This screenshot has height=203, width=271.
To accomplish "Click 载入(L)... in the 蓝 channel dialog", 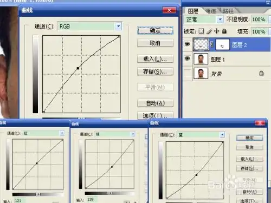I will point(249,159).
